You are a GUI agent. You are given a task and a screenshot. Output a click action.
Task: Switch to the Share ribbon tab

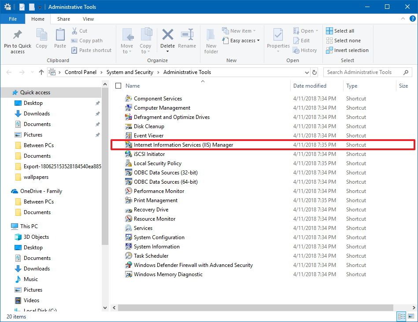pos(63,19)
